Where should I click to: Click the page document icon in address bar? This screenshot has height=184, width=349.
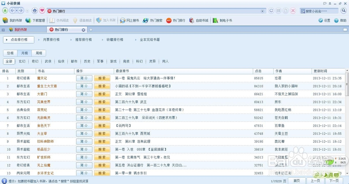[x=285, y=11]
